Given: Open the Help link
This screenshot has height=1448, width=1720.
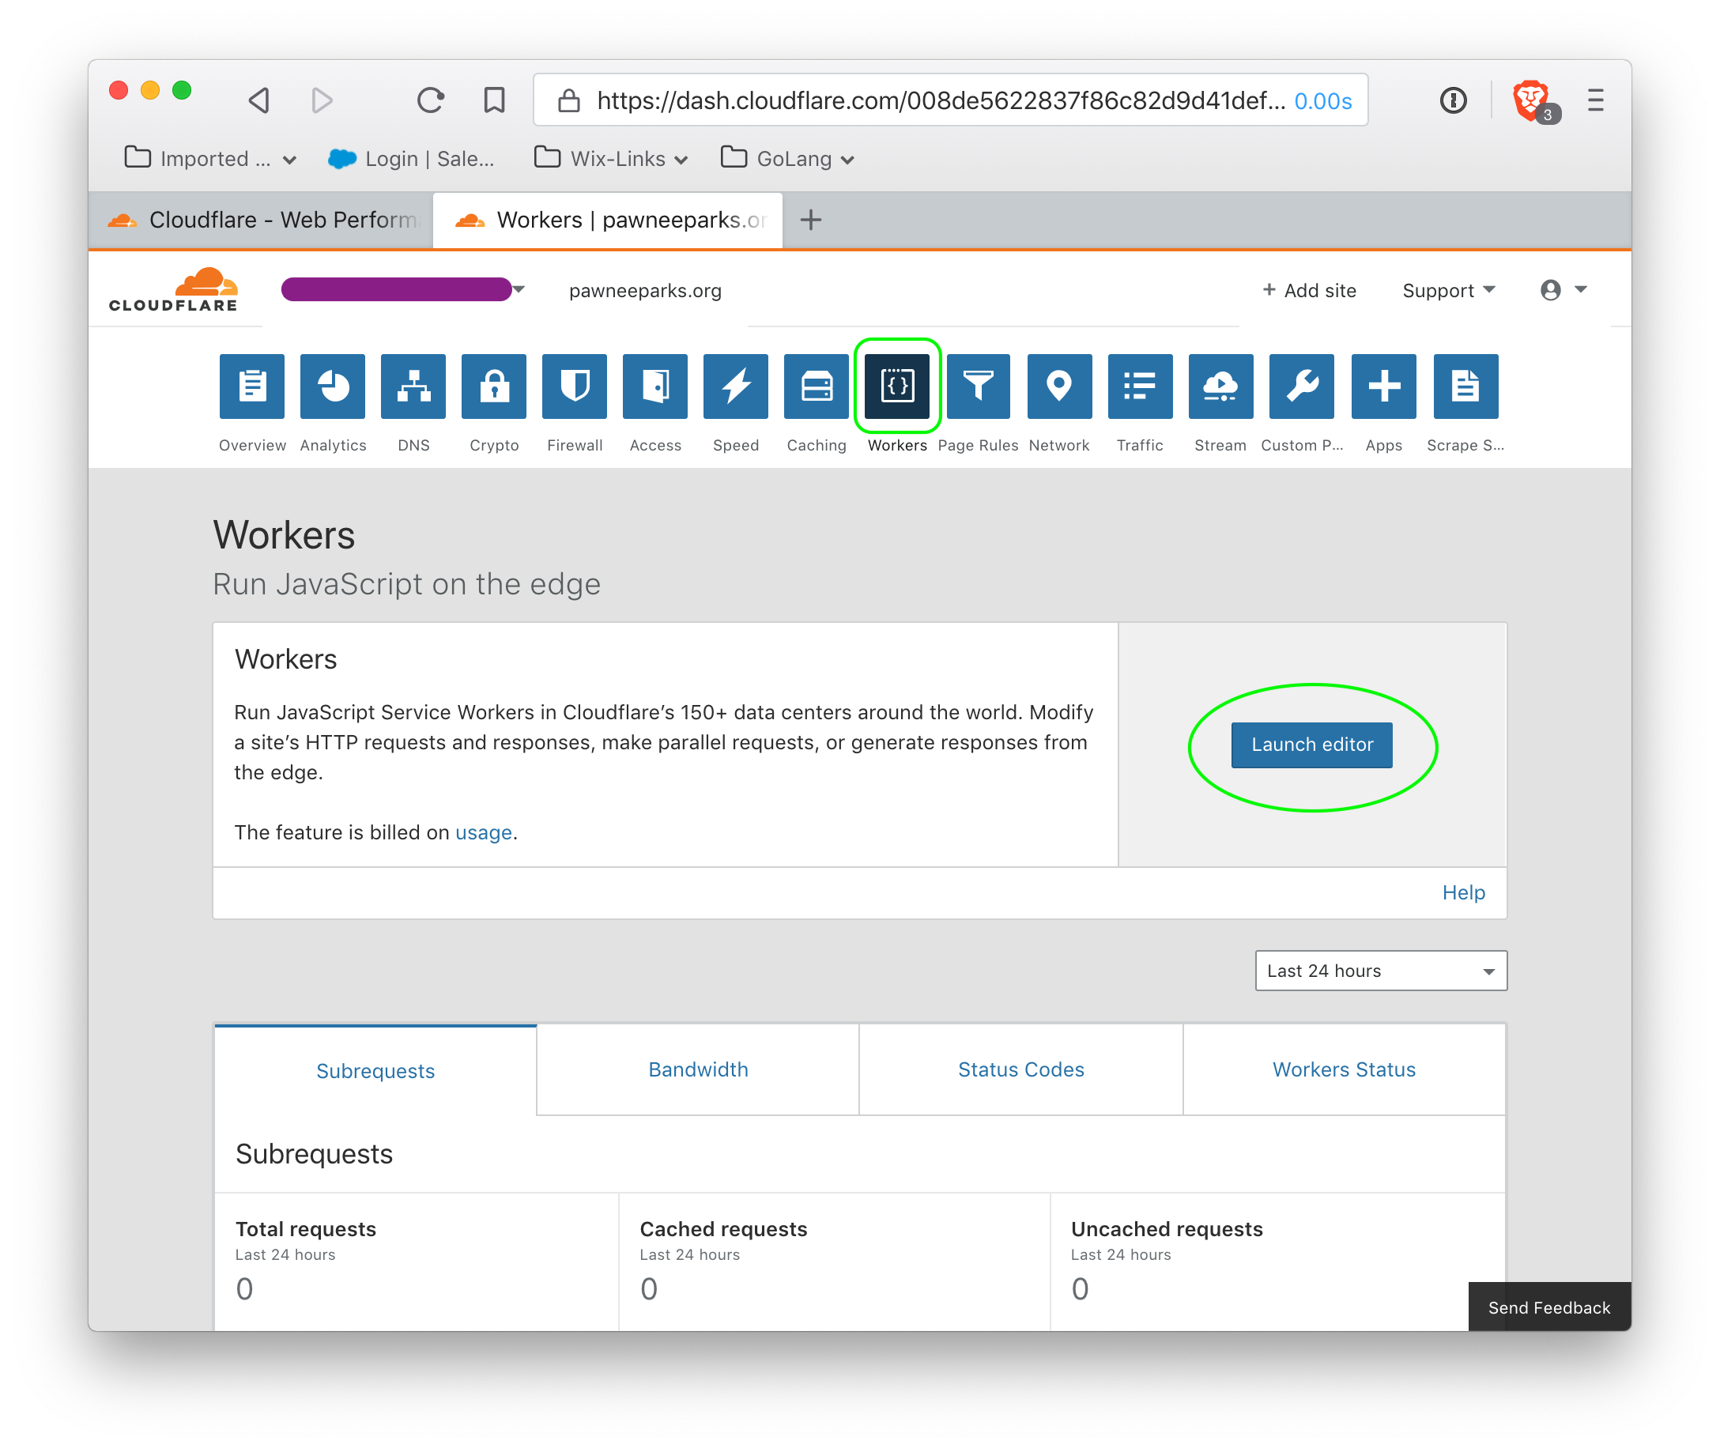Looking at the screenshot, I should point(1463,892).
